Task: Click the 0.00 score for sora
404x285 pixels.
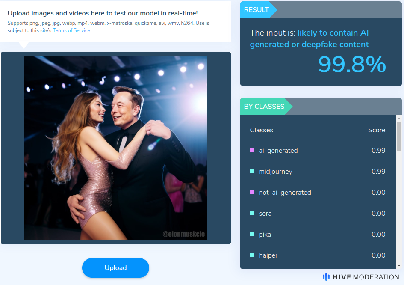Action: click(378, 214)
